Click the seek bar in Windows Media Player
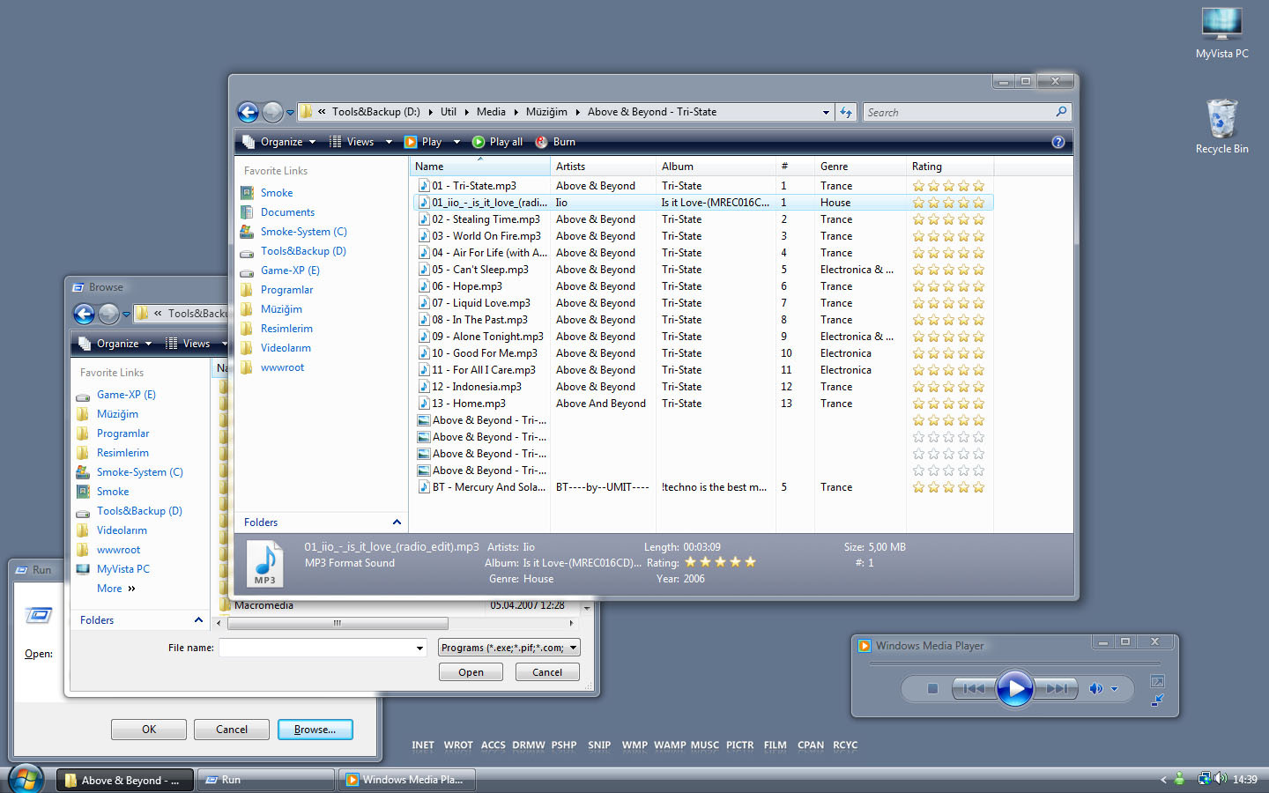This screenshot has height=793, width=1269. point(1014,663)
